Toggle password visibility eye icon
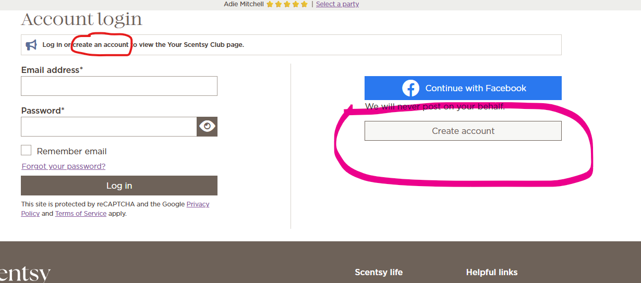 click(x=207, y=127)
